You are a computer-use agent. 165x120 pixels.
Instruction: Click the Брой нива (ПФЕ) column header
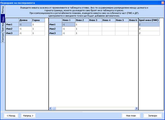(151, 20)
